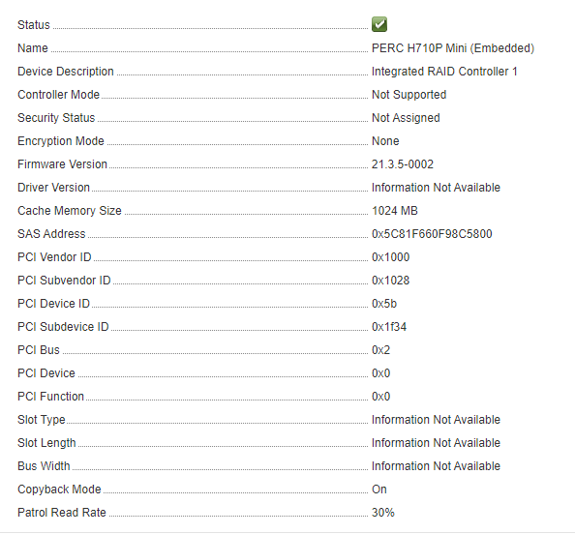Click the SAS Address hex value
Image resolution: width=575 pixels, height=534 pixels.
coord(432,234)
